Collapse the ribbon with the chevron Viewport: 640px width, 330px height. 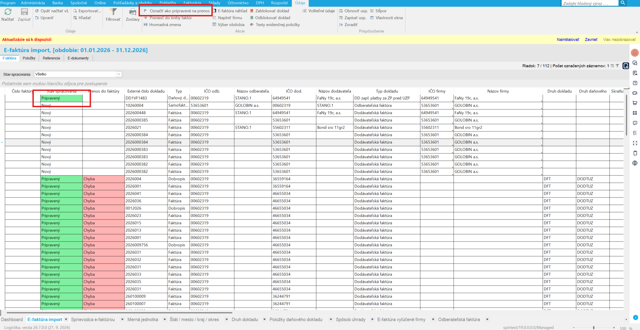tap(637, 32)
